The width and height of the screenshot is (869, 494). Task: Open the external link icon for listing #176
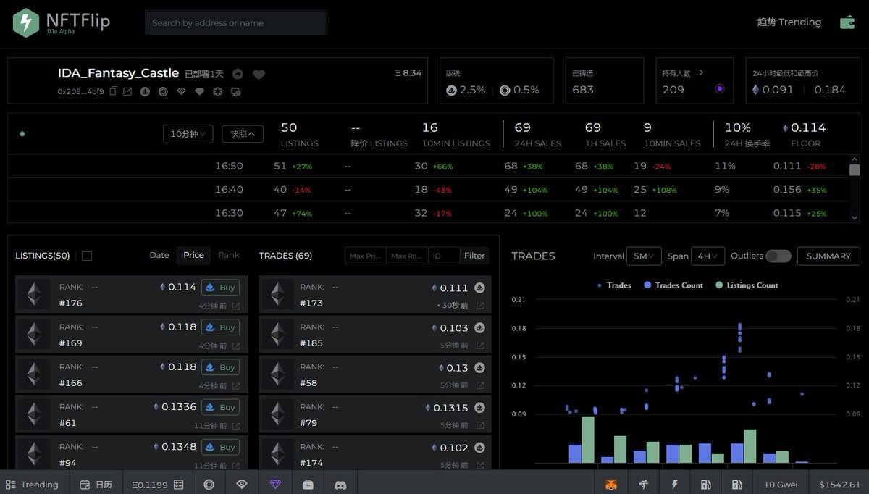click(x=236, y=306)
